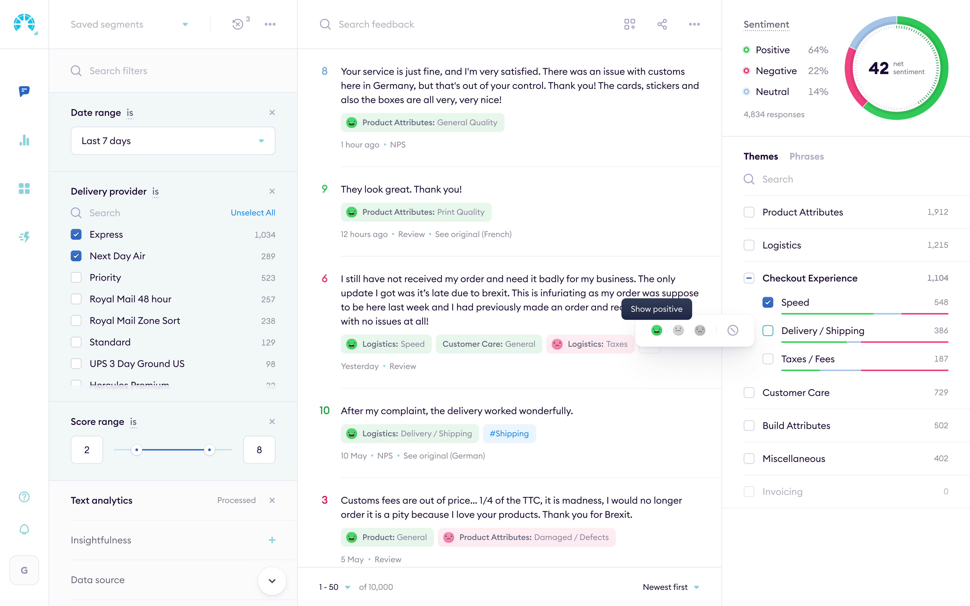The height and width of the screenshot is (606, 970).
Task: Click the restore history icon with badge 3
Action: (x=238, y=24)
